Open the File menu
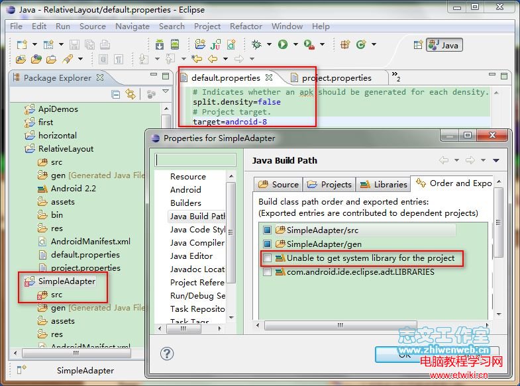520x386 pixels. click(x=17, y=26)
